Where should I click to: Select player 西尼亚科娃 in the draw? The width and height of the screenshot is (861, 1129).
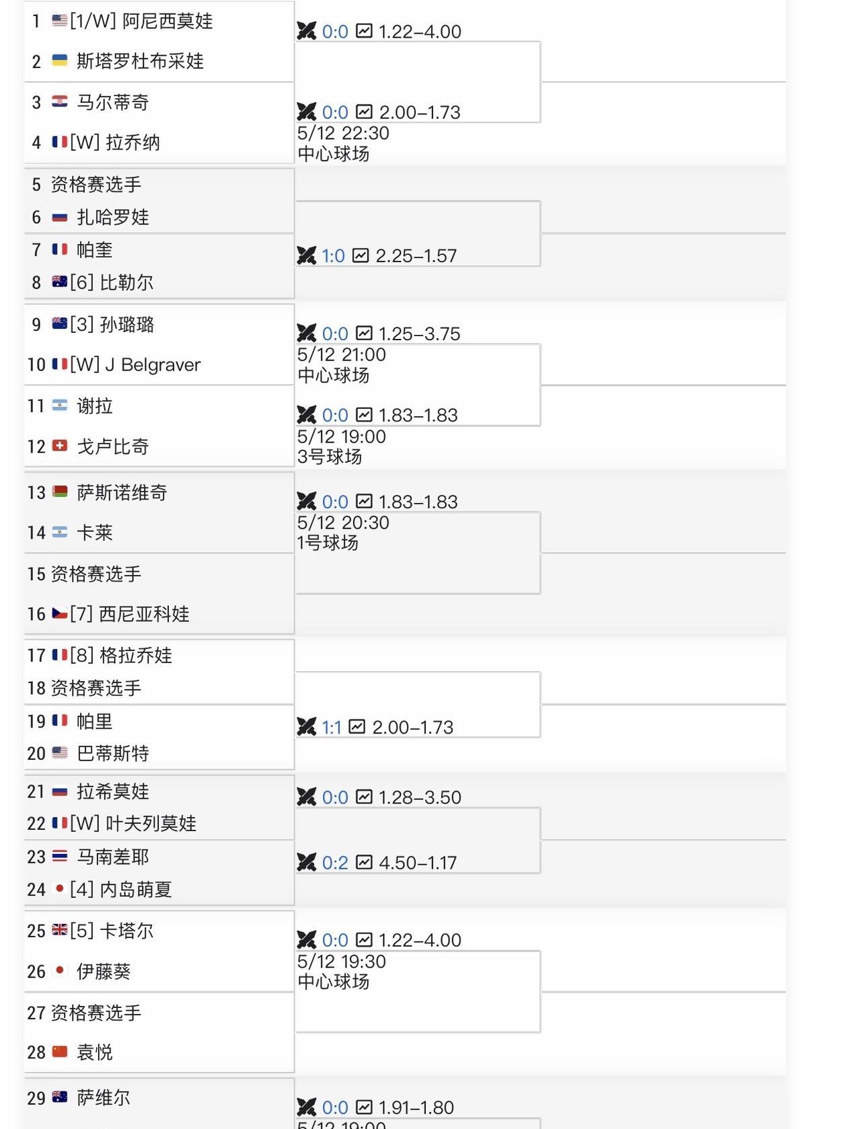tap(144, 613)
